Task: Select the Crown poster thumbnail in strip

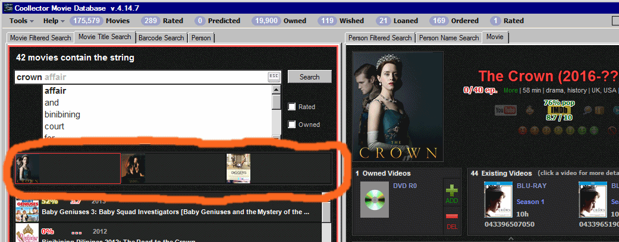Action: coord(27,168)
